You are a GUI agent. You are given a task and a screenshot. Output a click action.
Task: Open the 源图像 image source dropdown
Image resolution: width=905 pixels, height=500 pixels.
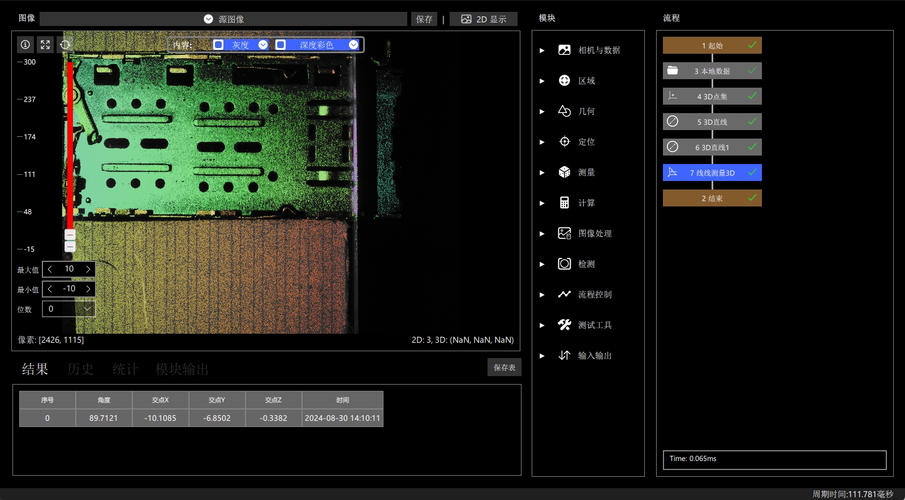(223, 19)
